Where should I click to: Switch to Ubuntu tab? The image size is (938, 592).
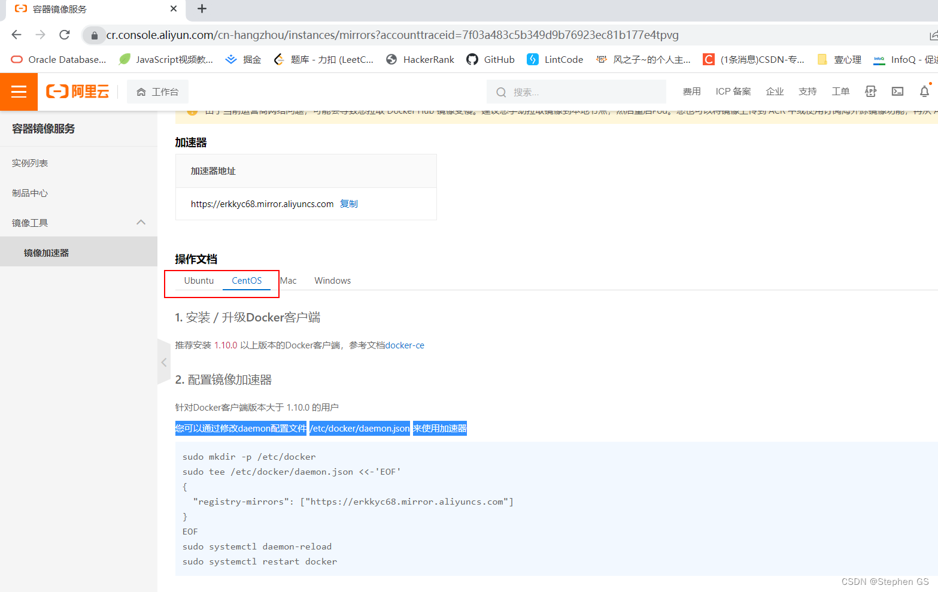tap(199, 280)
